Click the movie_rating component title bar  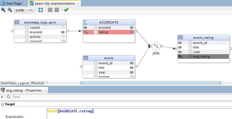203,38
